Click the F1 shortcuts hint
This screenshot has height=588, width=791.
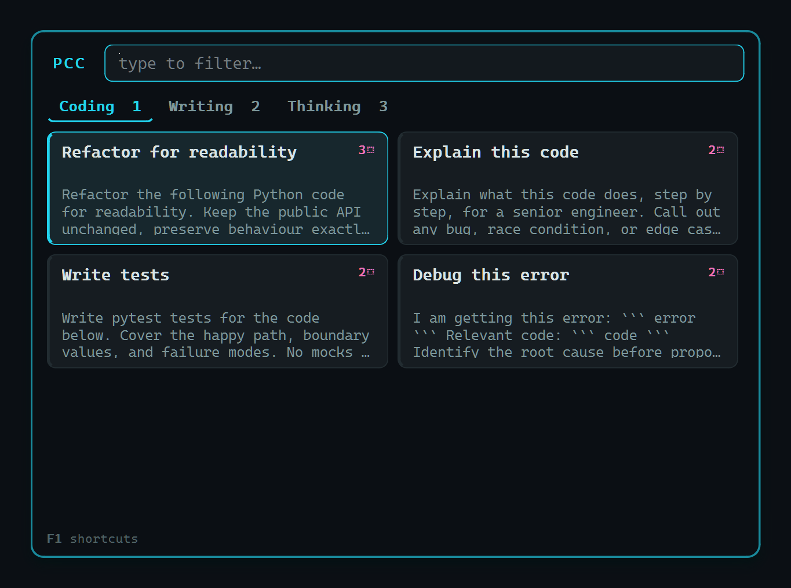[93, 539]
